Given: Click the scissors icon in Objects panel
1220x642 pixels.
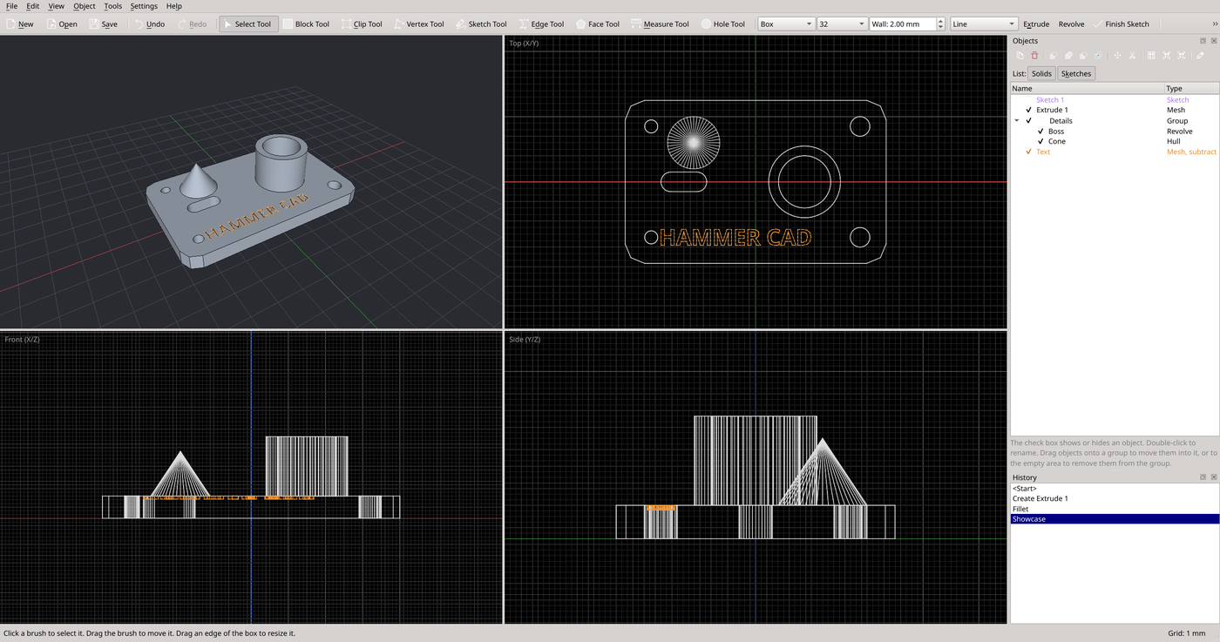Looking at the screenshot, I should pyautogui.click(x=1132, y=56).
